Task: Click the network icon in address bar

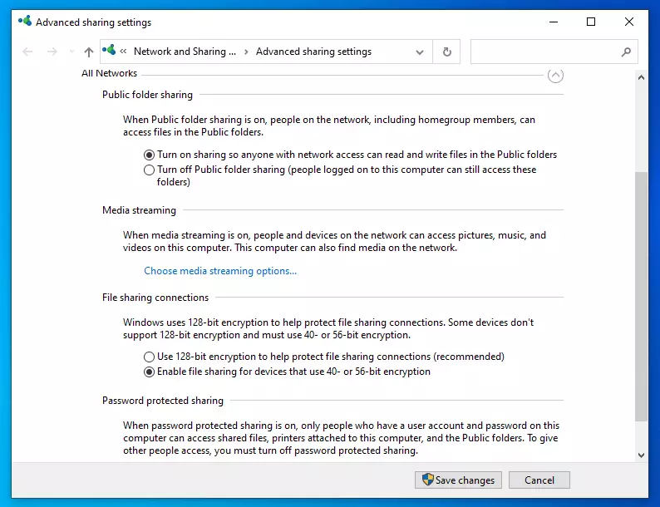Action: (x=109, y=51)
